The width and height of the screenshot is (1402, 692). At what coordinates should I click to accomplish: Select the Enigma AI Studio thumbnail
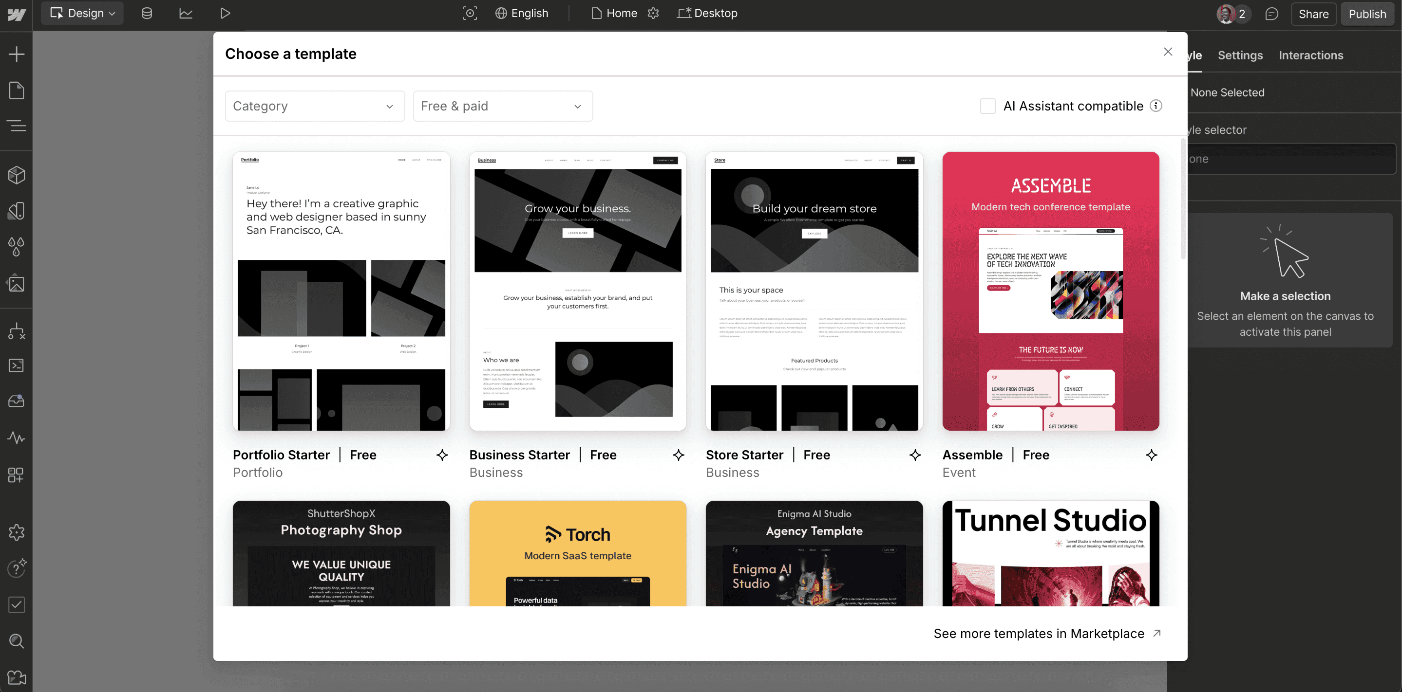click(x=814, y=553)
